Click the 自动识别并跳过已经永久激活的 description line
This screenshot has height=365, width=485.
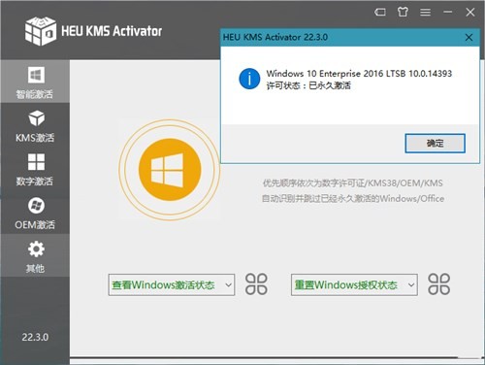(353, 198)
